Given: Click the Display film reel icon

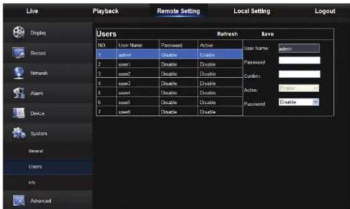Looking at the screenshot, I should 19,33.
